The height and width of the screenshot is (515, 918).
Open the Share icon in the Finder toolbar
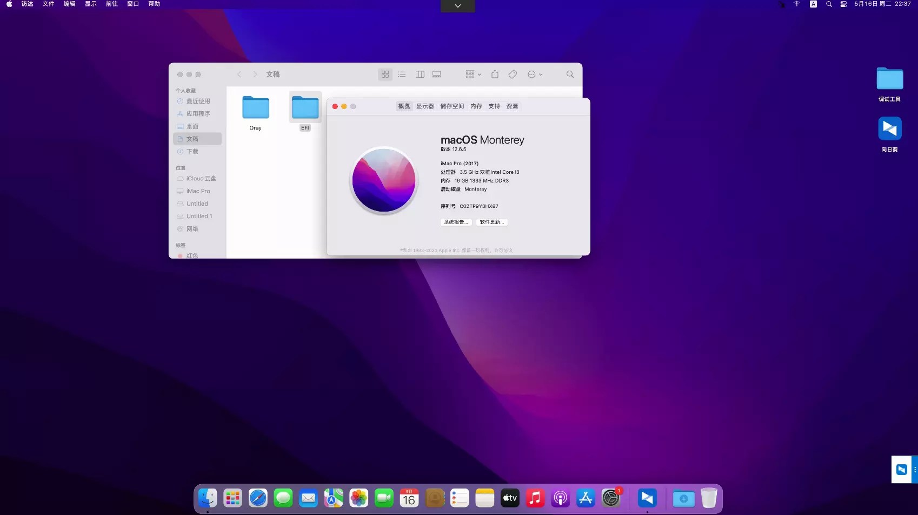click(495, 74)
